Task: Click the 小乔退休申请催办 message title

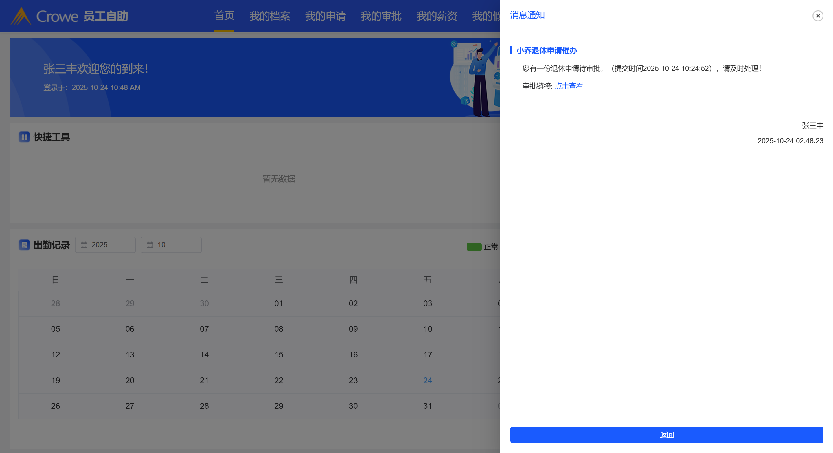Action: (547, 50)
